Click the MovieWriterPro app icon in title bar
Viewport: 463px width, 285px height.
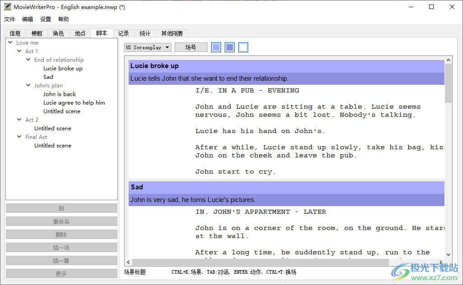click(x=8, y=7)
